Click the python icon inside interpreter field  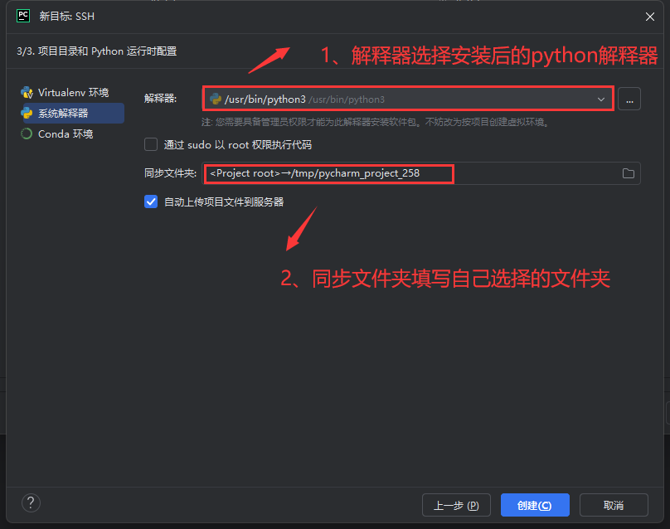(216, 99)
